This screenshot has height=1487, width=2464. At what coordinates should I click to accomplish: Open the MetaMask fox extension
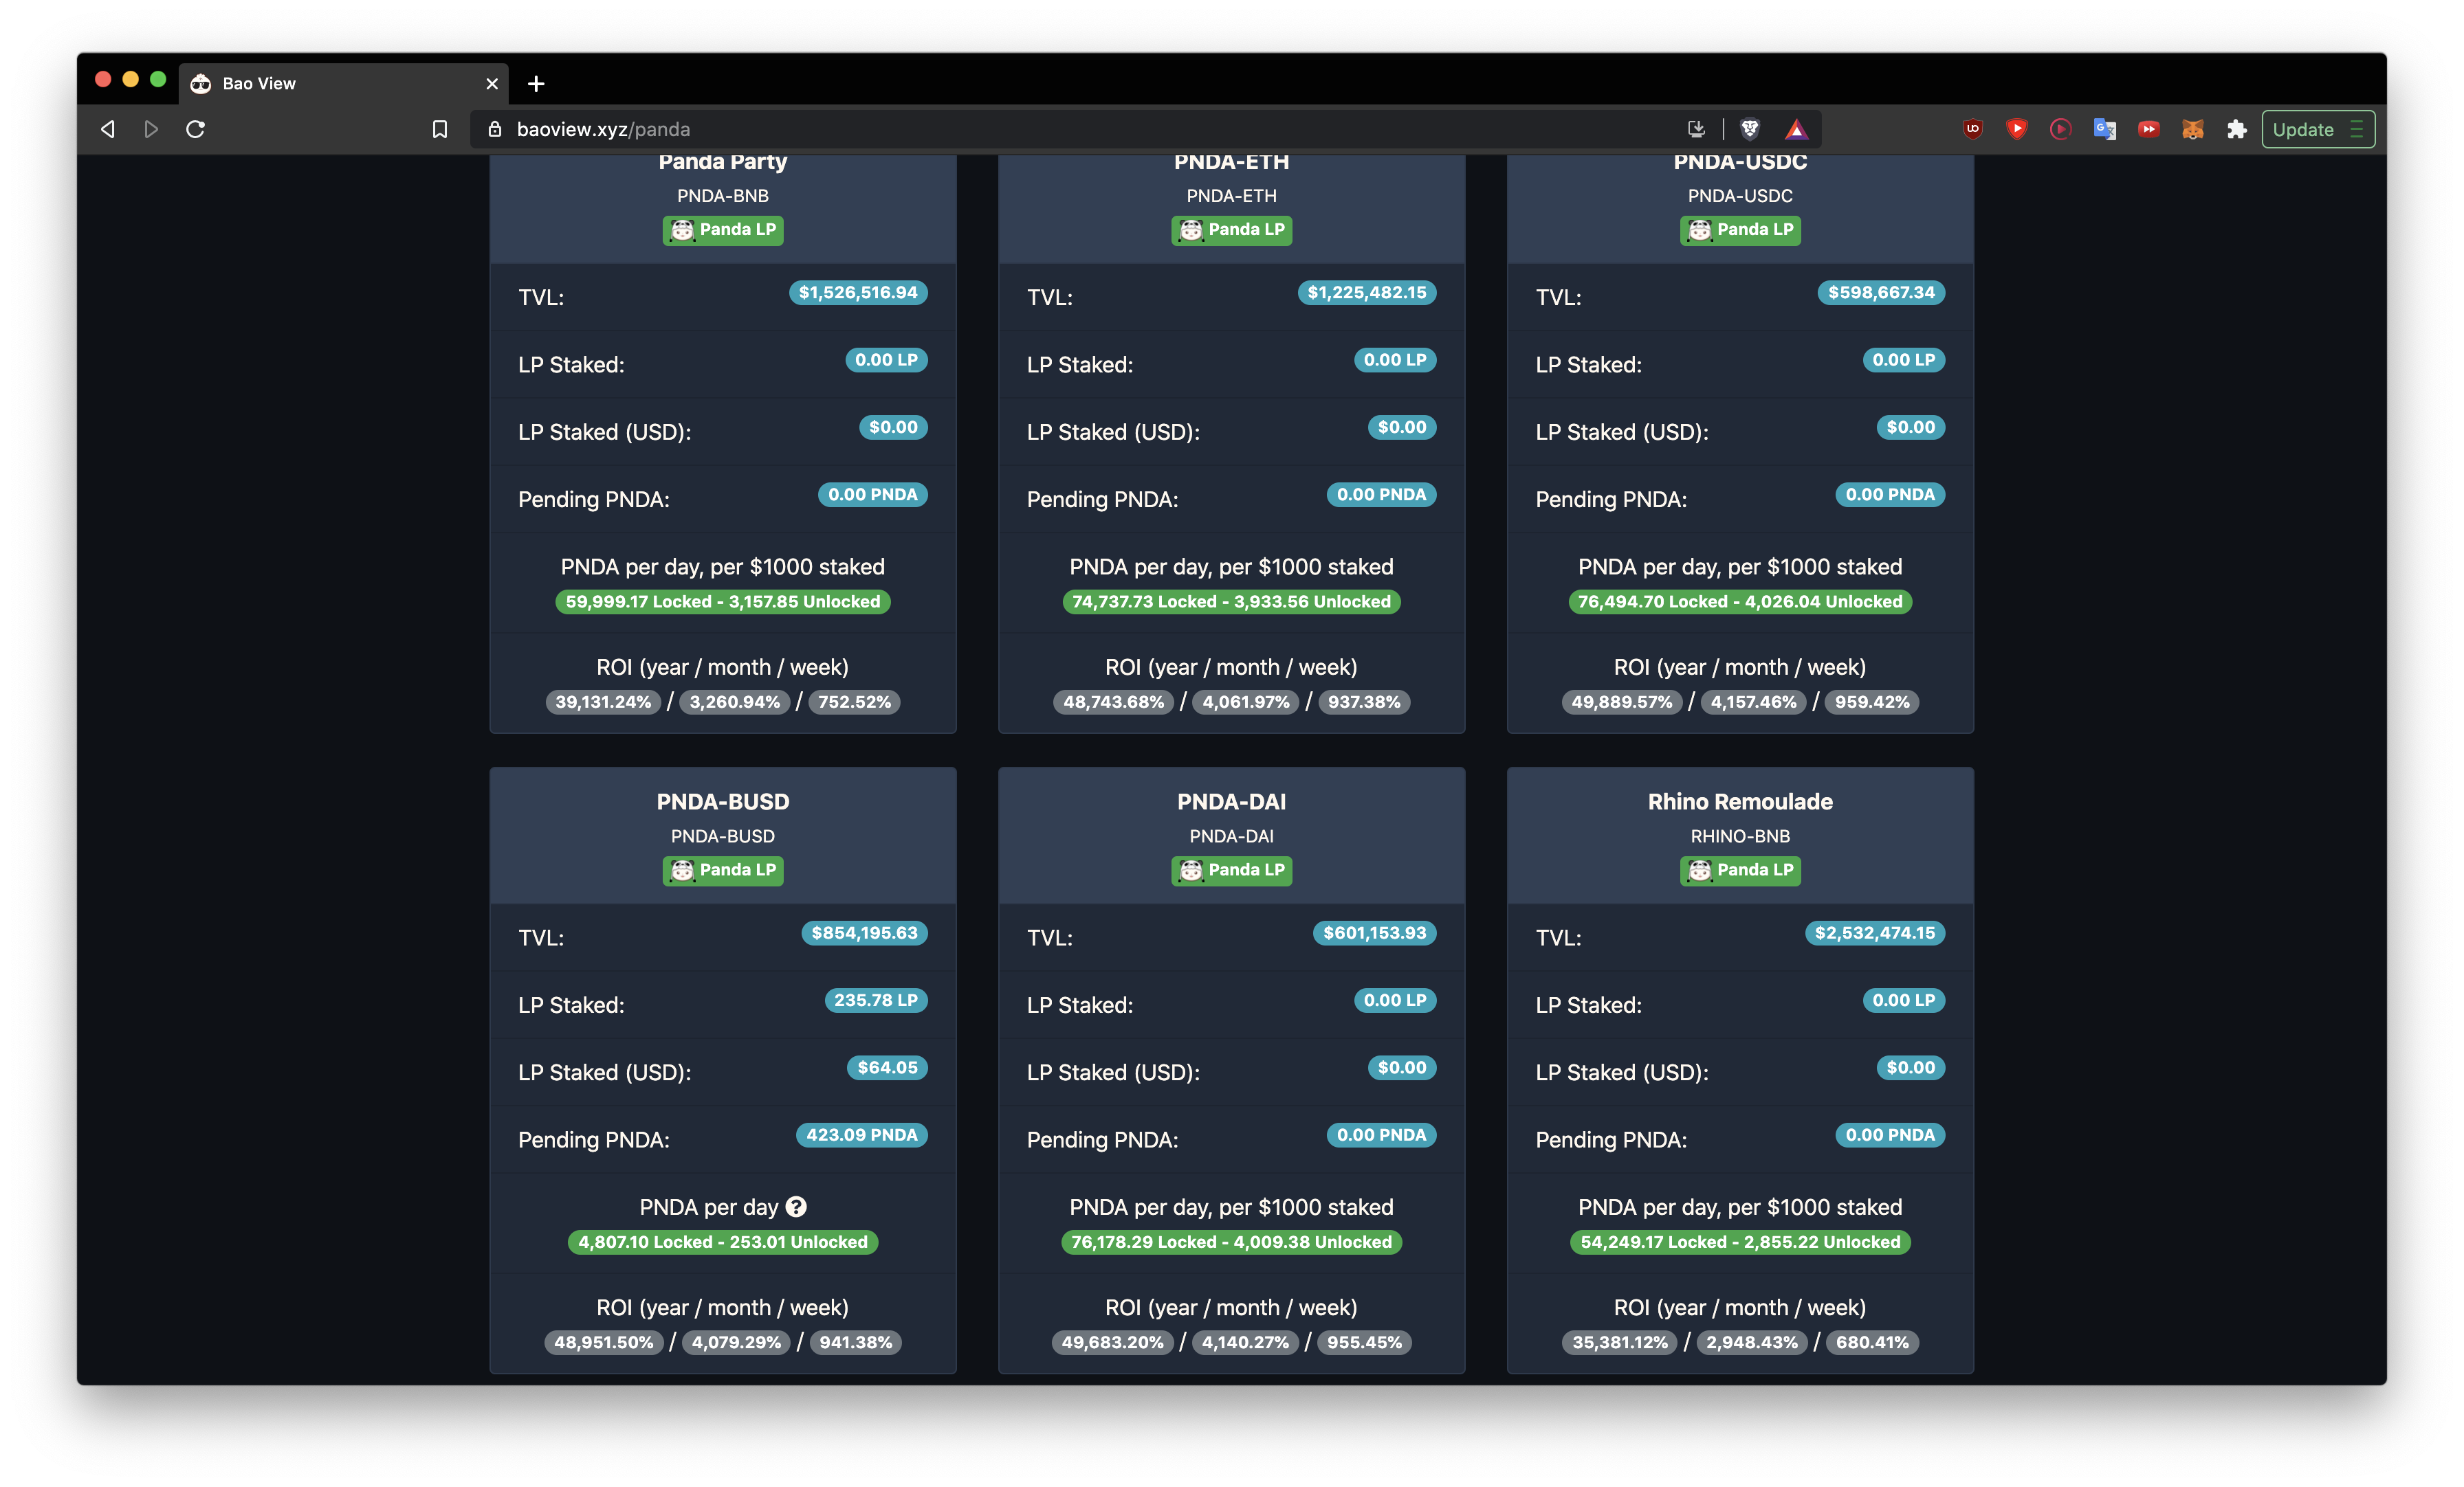click(2192, 129)
